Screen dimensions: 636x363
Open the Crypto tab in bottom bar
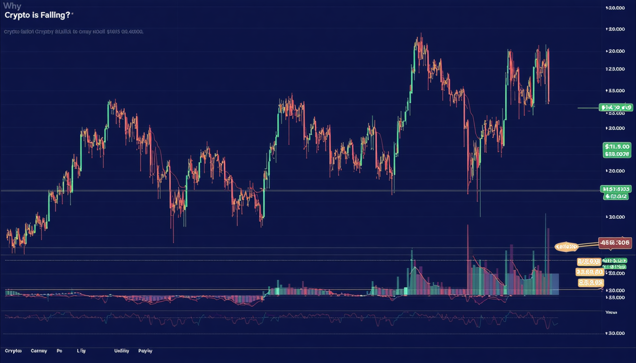13,351
